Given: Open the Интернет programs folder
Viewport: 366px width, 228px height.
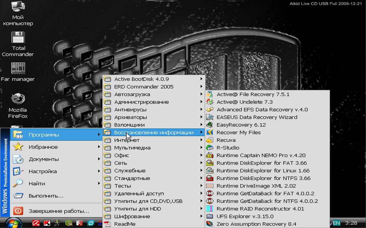Looking at the screenshot, I should [x=127, y=140].
